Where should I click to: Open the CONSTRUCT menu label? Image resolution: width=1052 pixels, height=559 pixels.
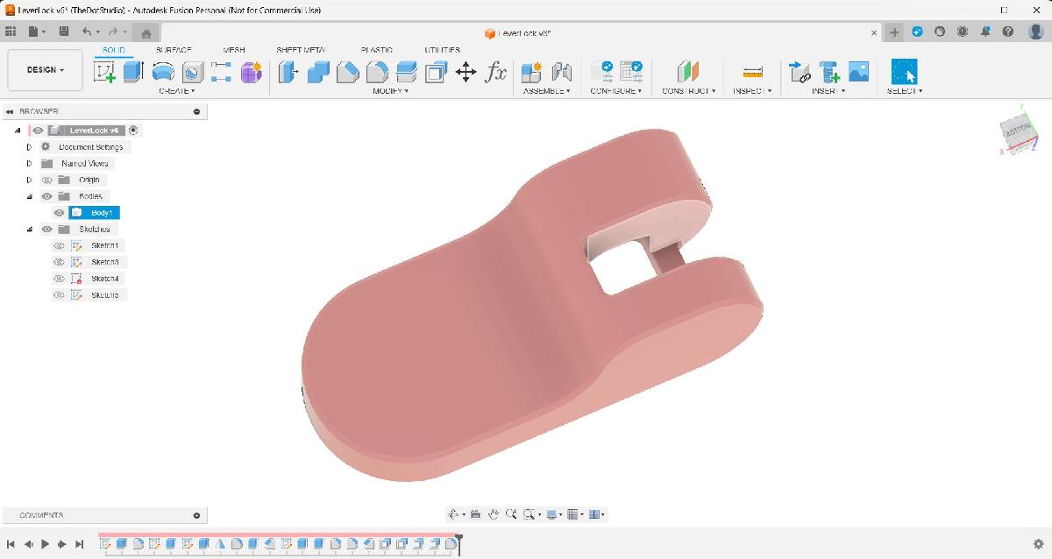pyautogui.click(x=688, y=91)
